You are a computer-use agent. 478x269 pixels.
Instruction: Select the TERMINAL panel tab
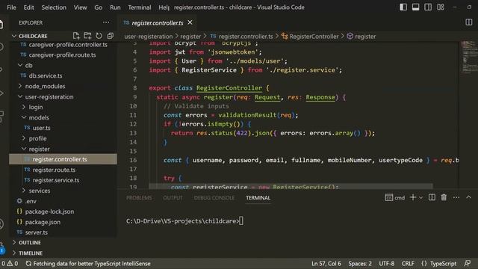[x=258, y=198]
